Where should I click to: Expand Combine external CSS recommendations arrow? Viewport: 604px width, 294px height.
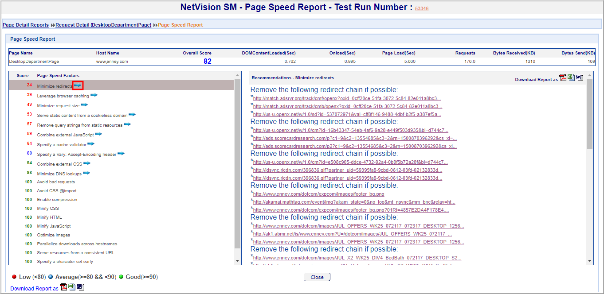tap(87, 163)
